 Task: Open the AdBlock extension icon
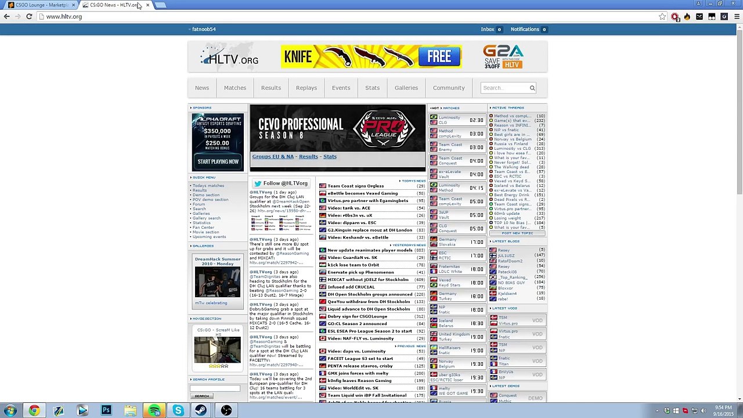click(x=675, y=17)
